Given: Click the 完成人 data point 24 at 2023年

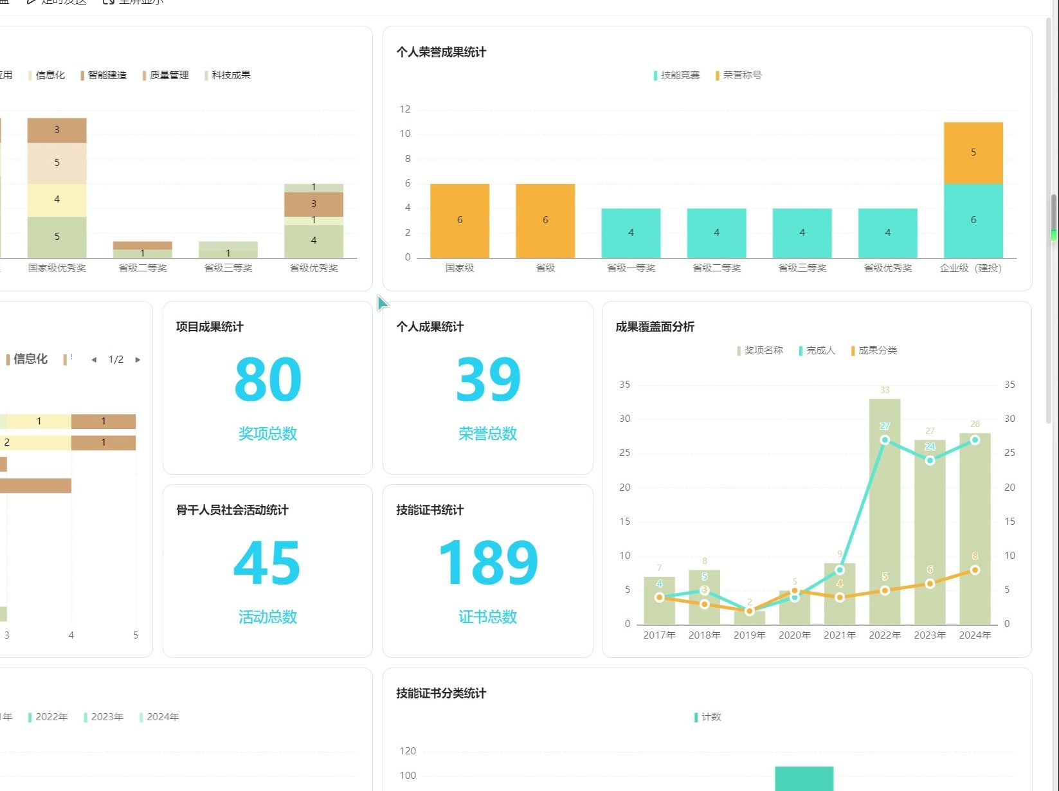Looking at the screenshot, I should [x=930, y=460].
